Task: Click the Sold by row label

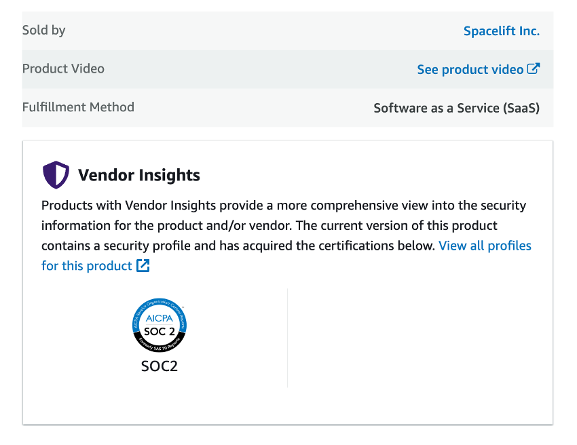Action: pyautogui.click(x=44, y=30)
